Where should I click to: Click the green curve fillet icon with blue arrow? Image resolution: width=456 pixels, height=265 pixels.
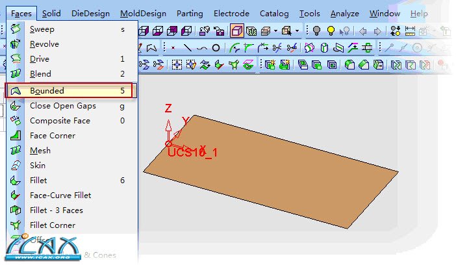[234, 47]
